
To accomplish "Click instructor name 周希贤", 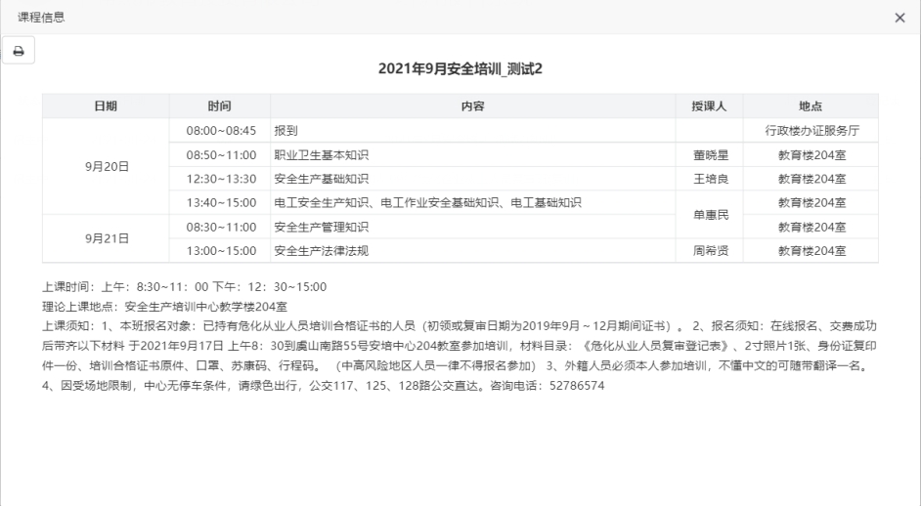I will point(709,251).
